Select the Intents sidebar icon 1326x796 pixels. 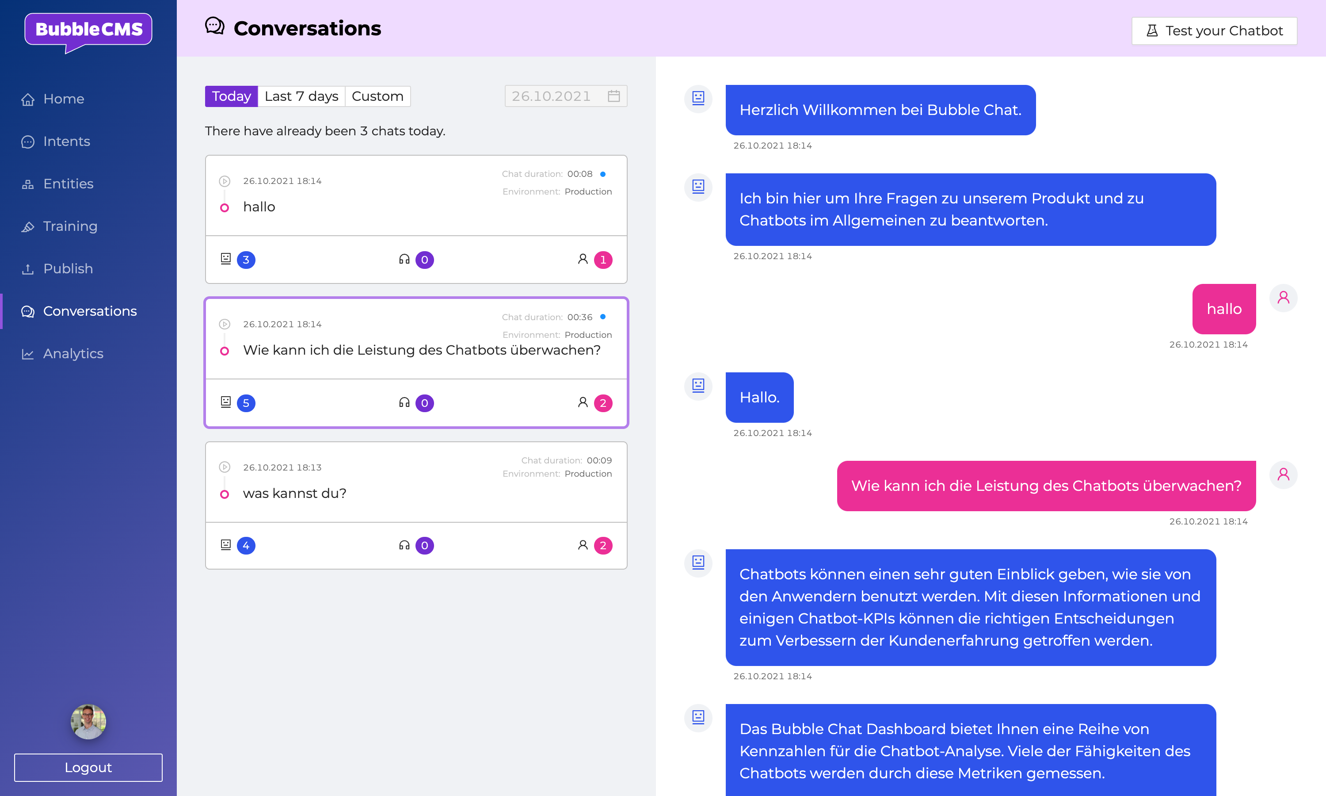click(x=28, y=142)
